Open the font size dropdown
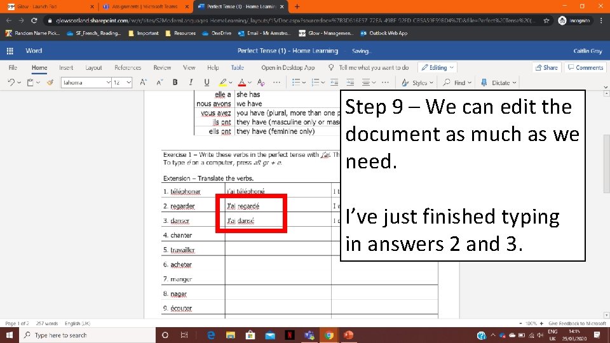 (x=129, y=83)
